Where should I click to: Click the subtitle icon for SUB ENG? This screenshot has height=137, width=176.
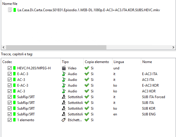click(x=64, y=114)
